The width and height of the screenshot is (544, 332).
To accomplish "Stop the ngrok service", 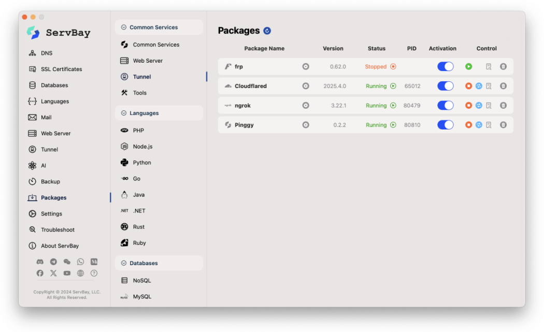I will [x=468, y=106].
